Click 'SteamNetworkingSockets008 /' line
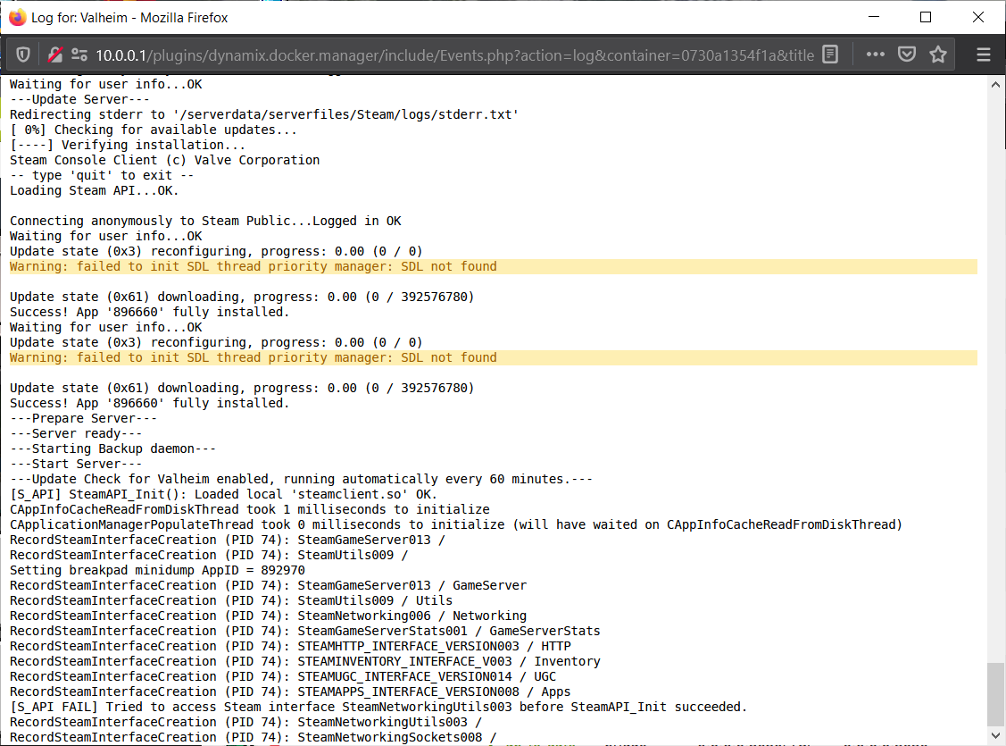This screenshot has width=1006, height=746. (253, 738)
